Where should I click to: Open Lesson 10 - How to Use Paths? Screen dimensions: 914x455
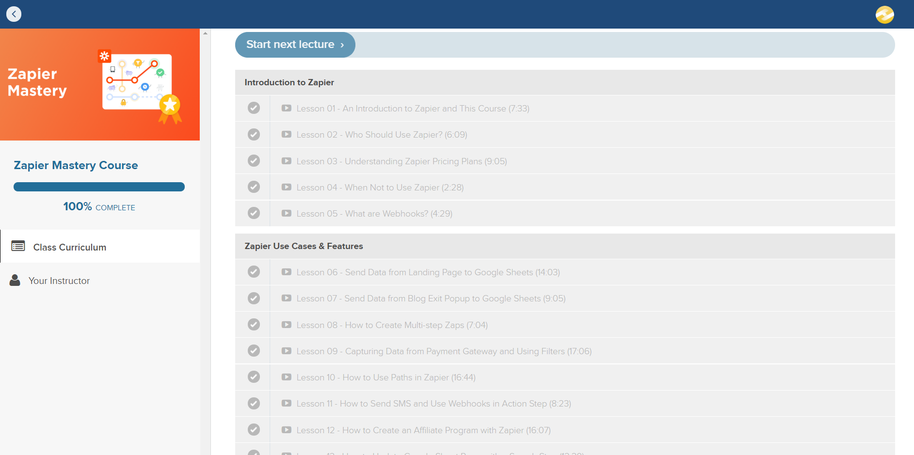(x=386, y=377)
